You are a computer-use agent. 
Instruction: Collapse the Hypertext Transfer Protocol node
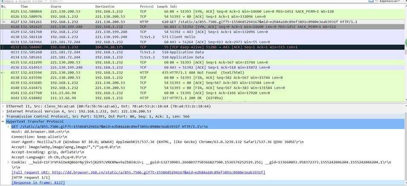coord(3,121)
